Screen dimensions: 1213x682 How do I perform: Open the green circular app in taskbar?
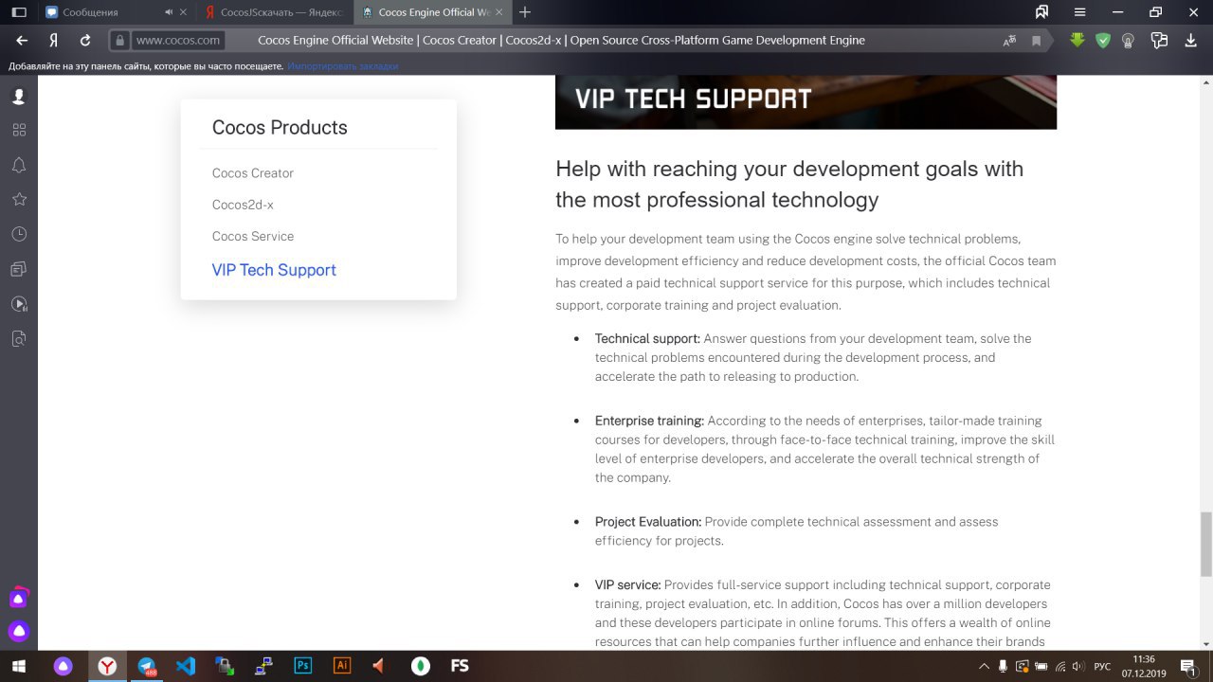(x=420, y=666)
